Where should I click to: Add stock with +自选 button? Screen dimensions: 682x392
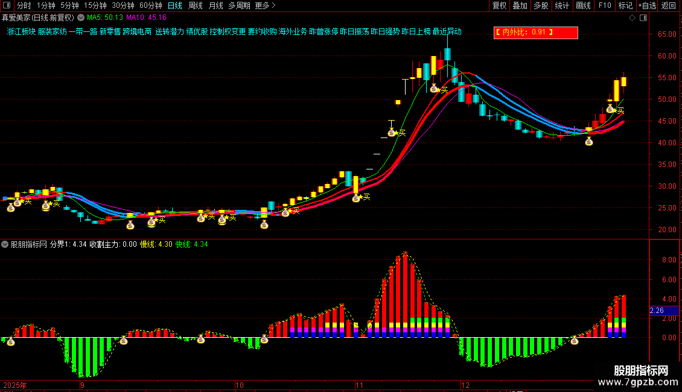click(647, 5)
